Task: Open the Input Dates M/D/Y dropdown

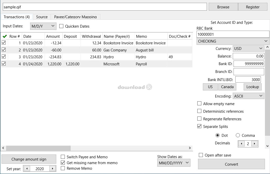Action: click(43, 26)
